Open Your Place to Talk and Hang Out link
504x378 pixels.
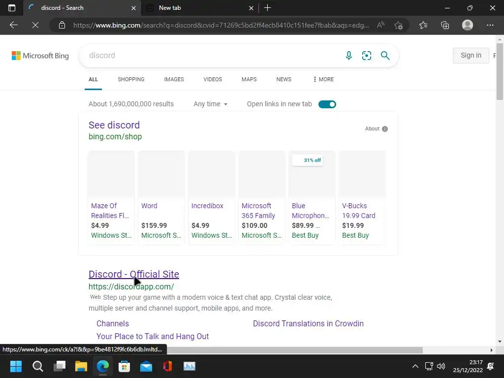(153, 337)
